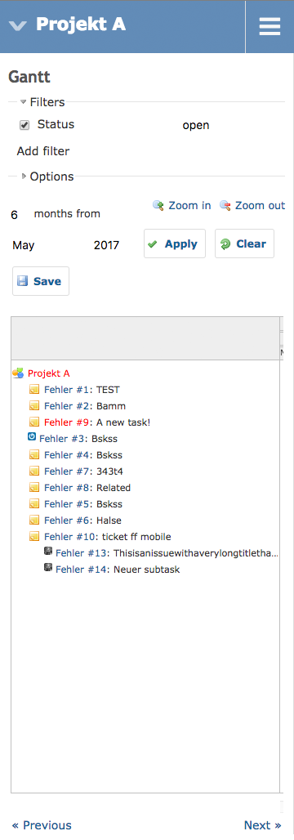The image size is (294, 840).
Task: Open the project dropdown arrow beside Projekt A
Action: pos(18,25)
